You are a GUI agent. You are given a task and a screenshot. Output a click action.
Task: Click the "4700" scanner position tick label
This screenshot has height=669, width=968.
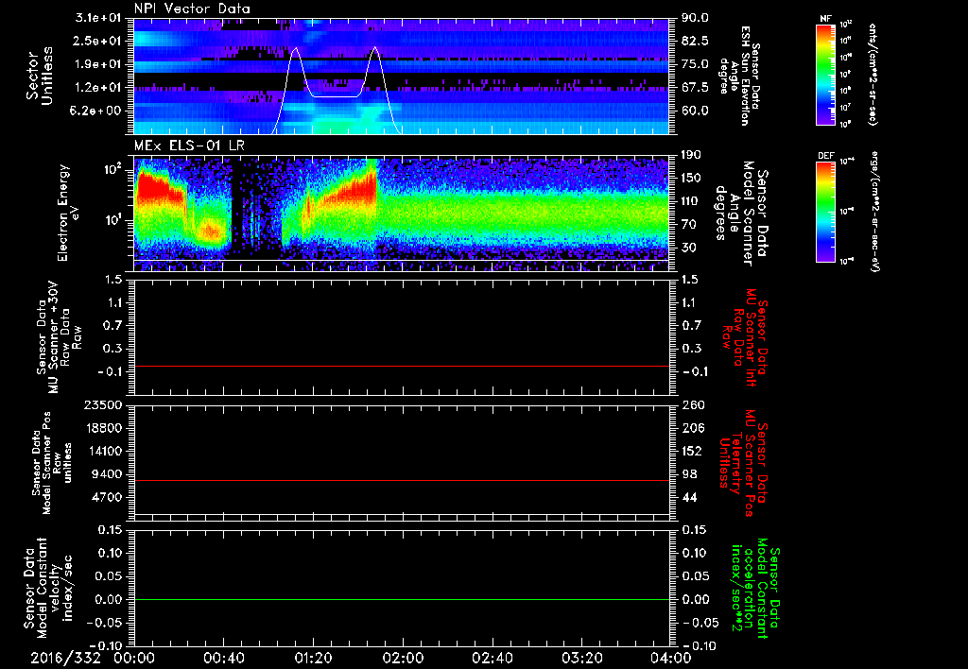click(108, 497)
